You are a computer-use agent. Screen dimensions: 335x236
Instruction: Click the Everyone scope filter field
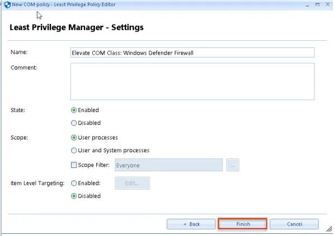169,165
